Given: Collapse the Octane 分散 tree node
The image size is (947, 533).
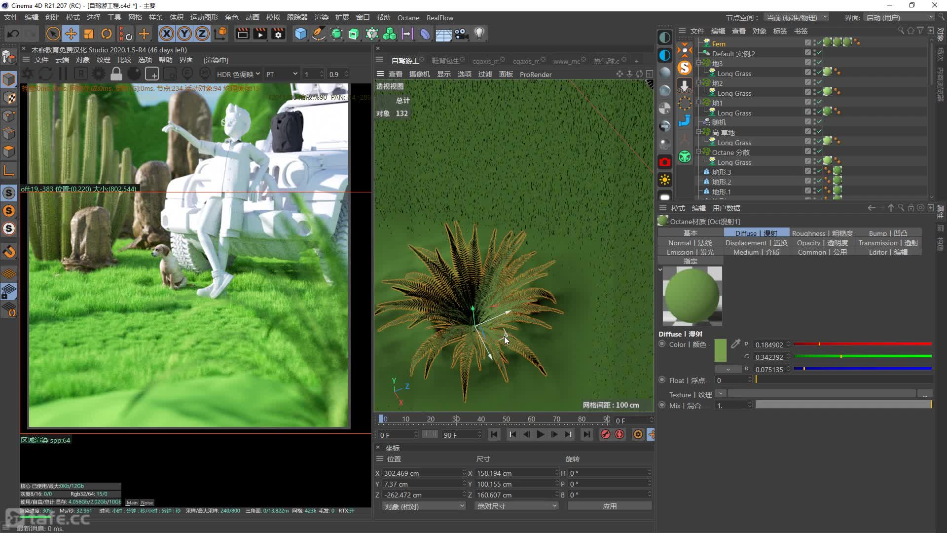Looking at the screenshot, I should pos(699,152).
